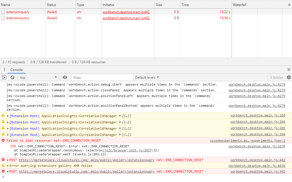The width and height of the screenshot is (292, 182).
Task: Click warning icon of Error querying extensions row
Action: [x=3, y=166]
